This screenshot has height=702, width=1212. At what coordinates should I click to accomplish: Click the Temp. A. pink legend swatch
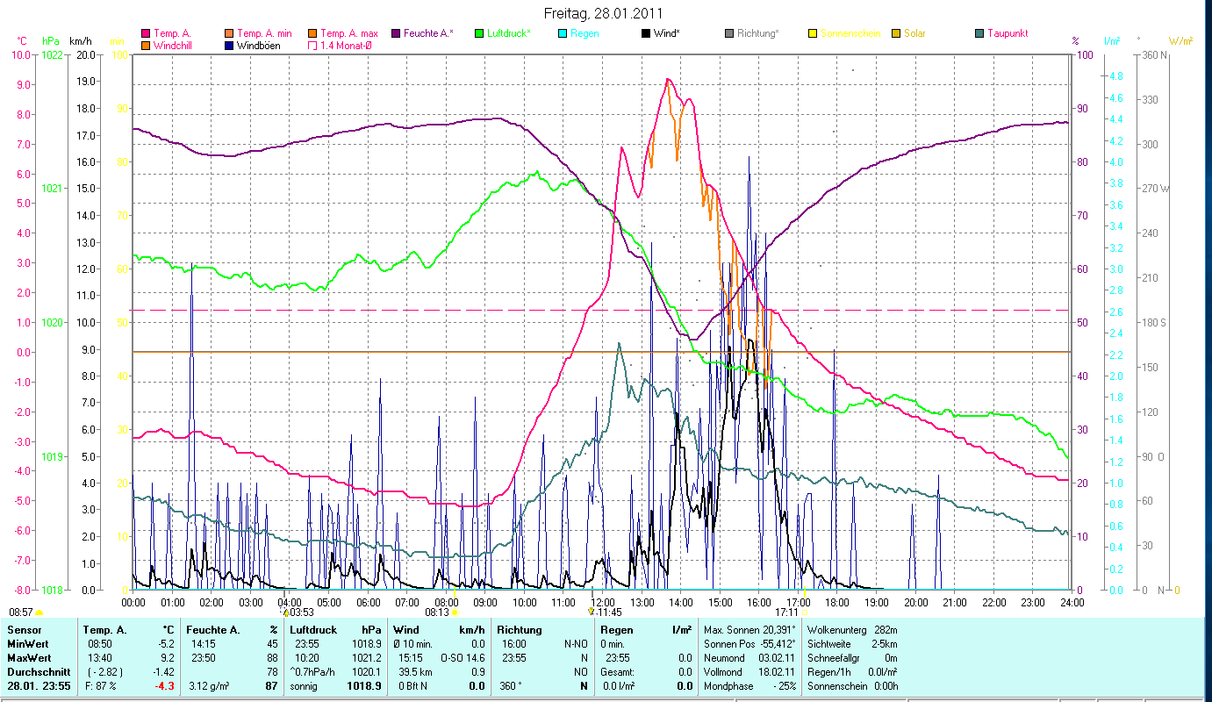(x=146, y=33)
